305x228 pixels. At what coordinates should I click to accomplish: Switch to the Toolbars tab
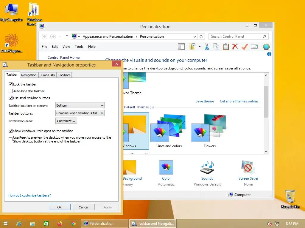pyautogui.click(x=64, y=75)
